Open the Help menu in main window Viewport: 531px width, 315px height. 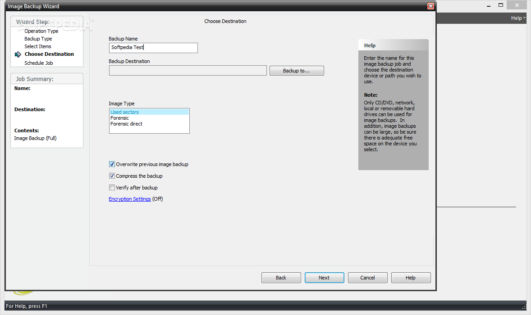(x=518, y=18)
